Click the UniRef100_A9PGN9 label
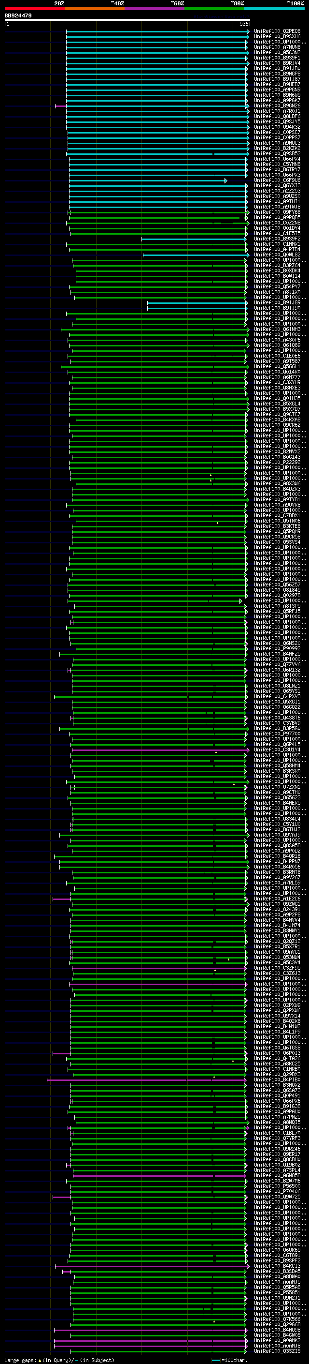Image resolution: width=309 pixels, height=1364 pixels. 277,90
